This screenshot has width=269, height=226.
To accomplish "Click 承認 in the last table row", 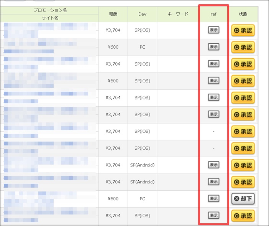I will pos(243,216).
